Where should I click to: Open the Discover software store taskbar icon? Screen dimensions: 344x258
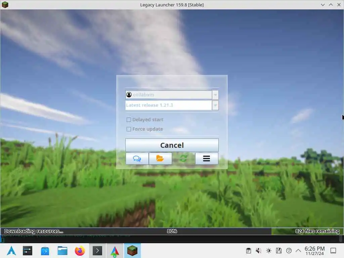45,251
